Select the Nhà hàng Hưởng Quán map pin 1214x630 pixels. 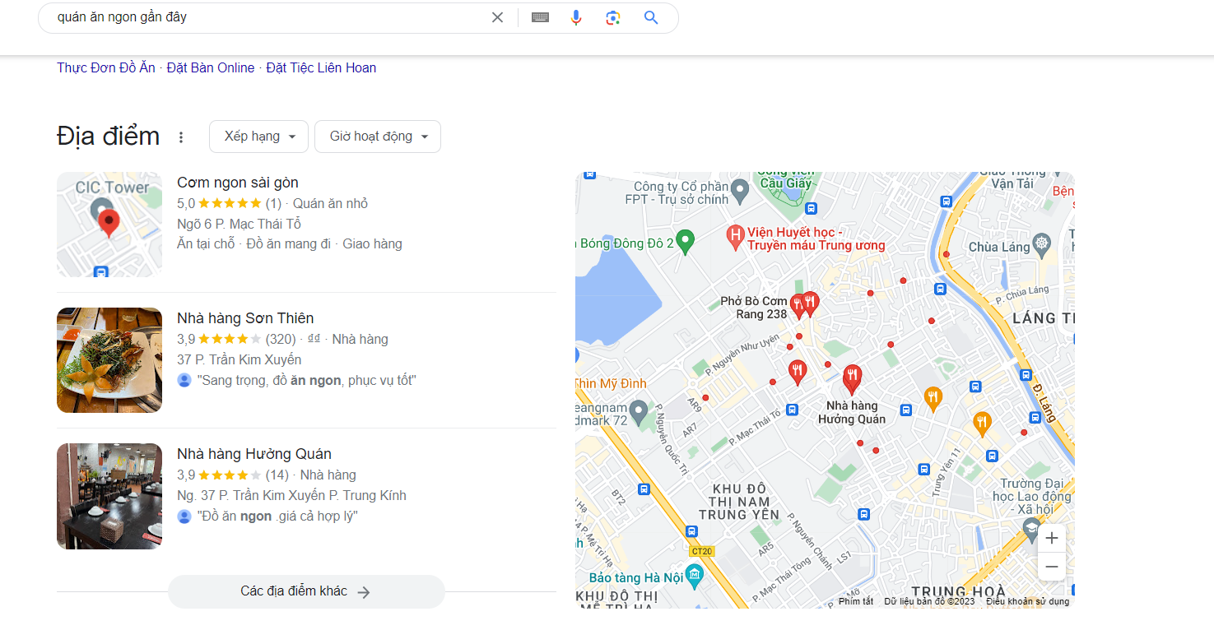852,378
